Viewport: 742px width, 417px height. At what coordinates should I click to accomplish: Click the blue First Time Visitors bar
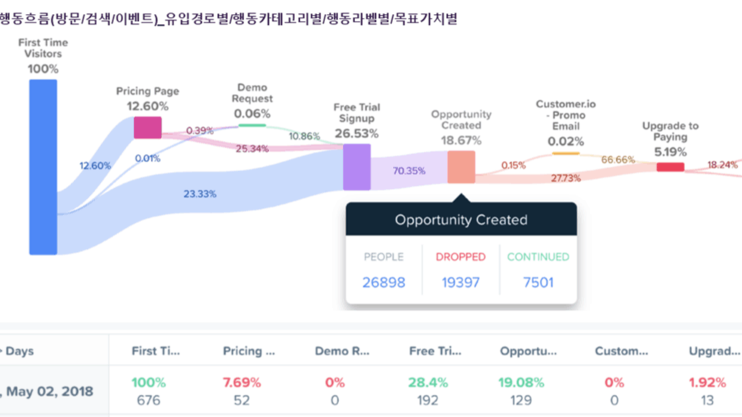pyautogui.click(x=43, y=166)
